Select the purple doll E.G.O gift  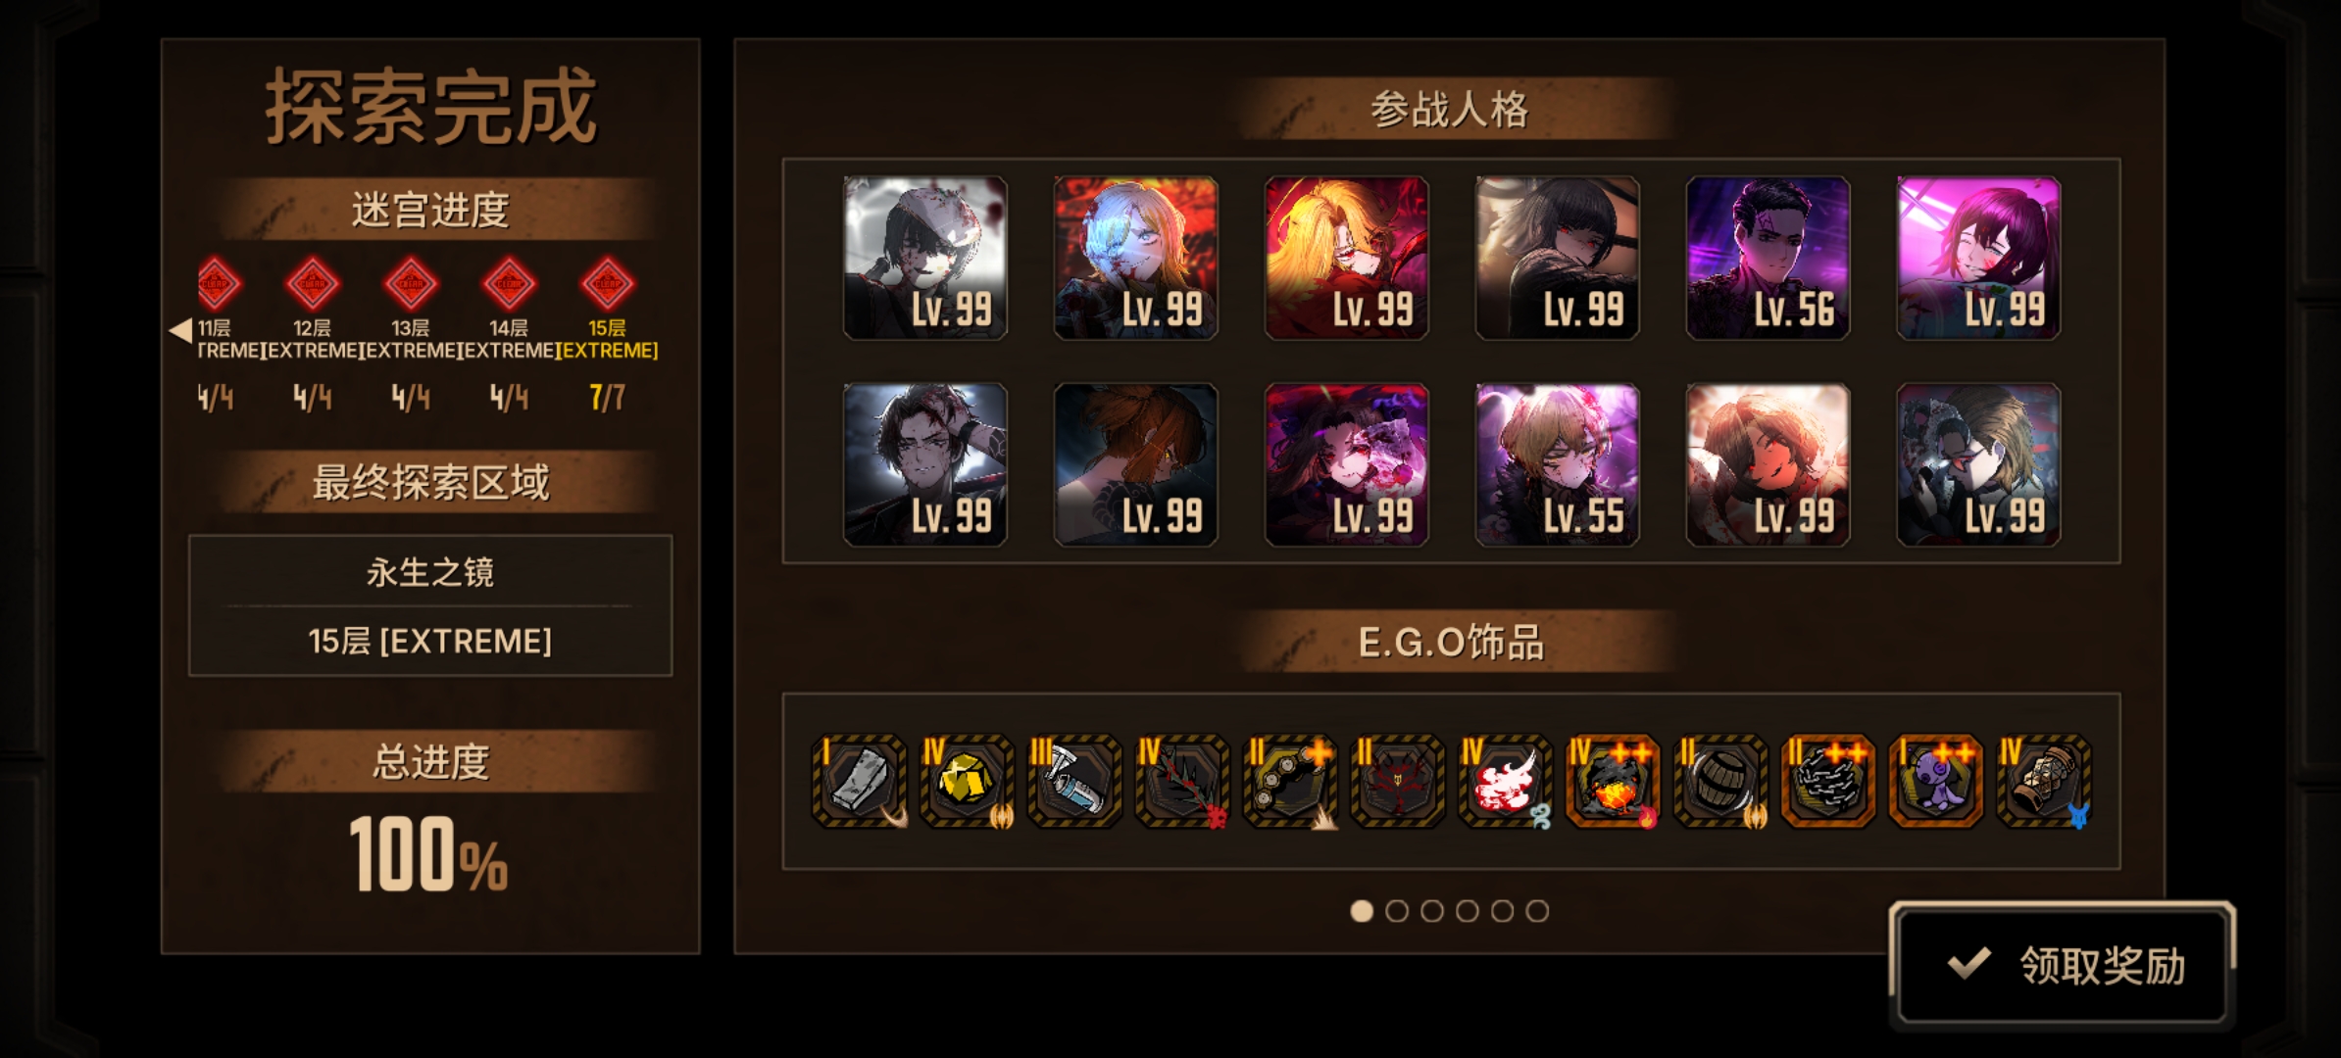coord(1936,781)
